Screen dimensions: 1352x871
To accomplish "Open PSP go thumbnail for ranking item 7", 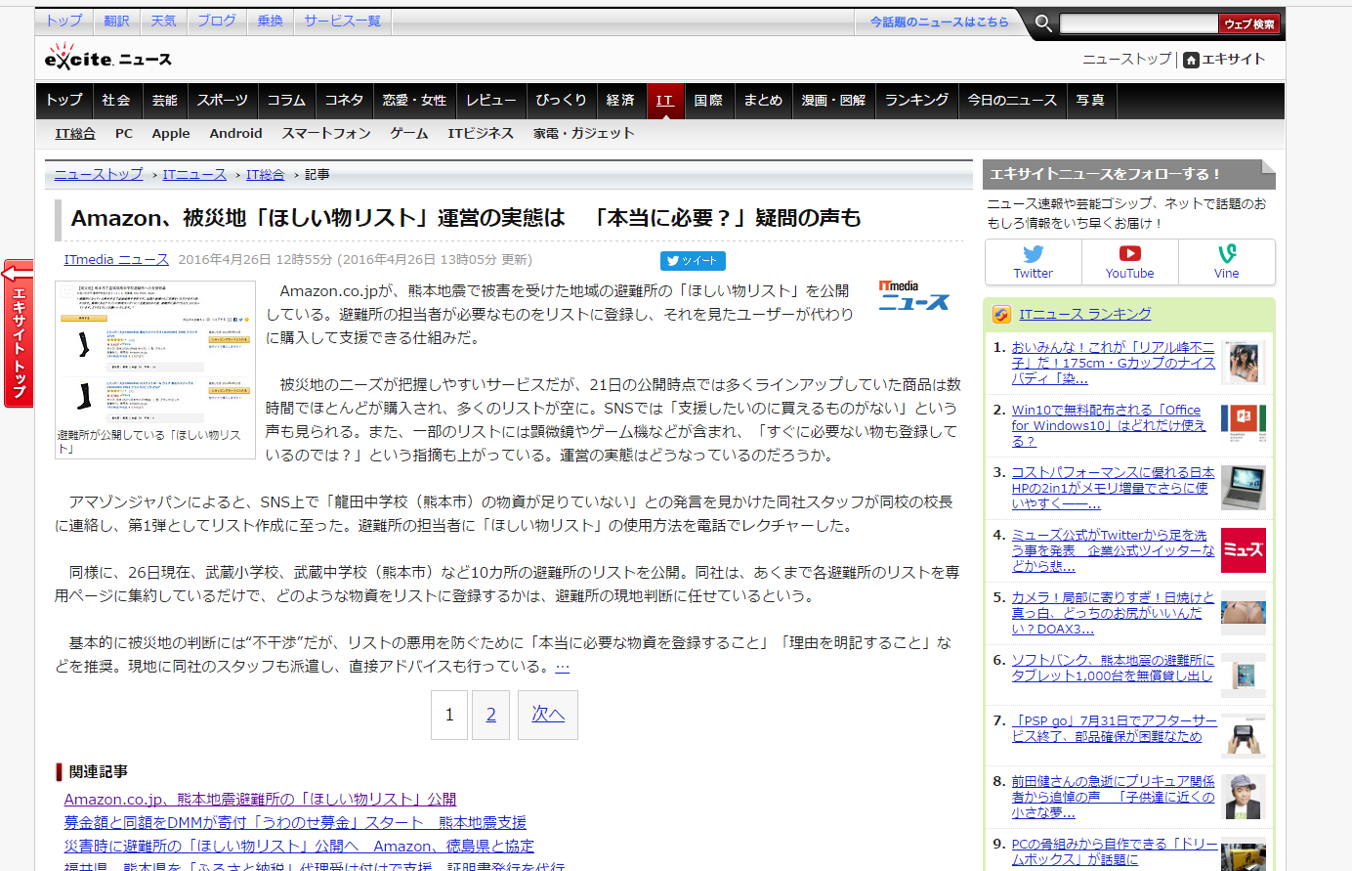I will click(1243, 737).
